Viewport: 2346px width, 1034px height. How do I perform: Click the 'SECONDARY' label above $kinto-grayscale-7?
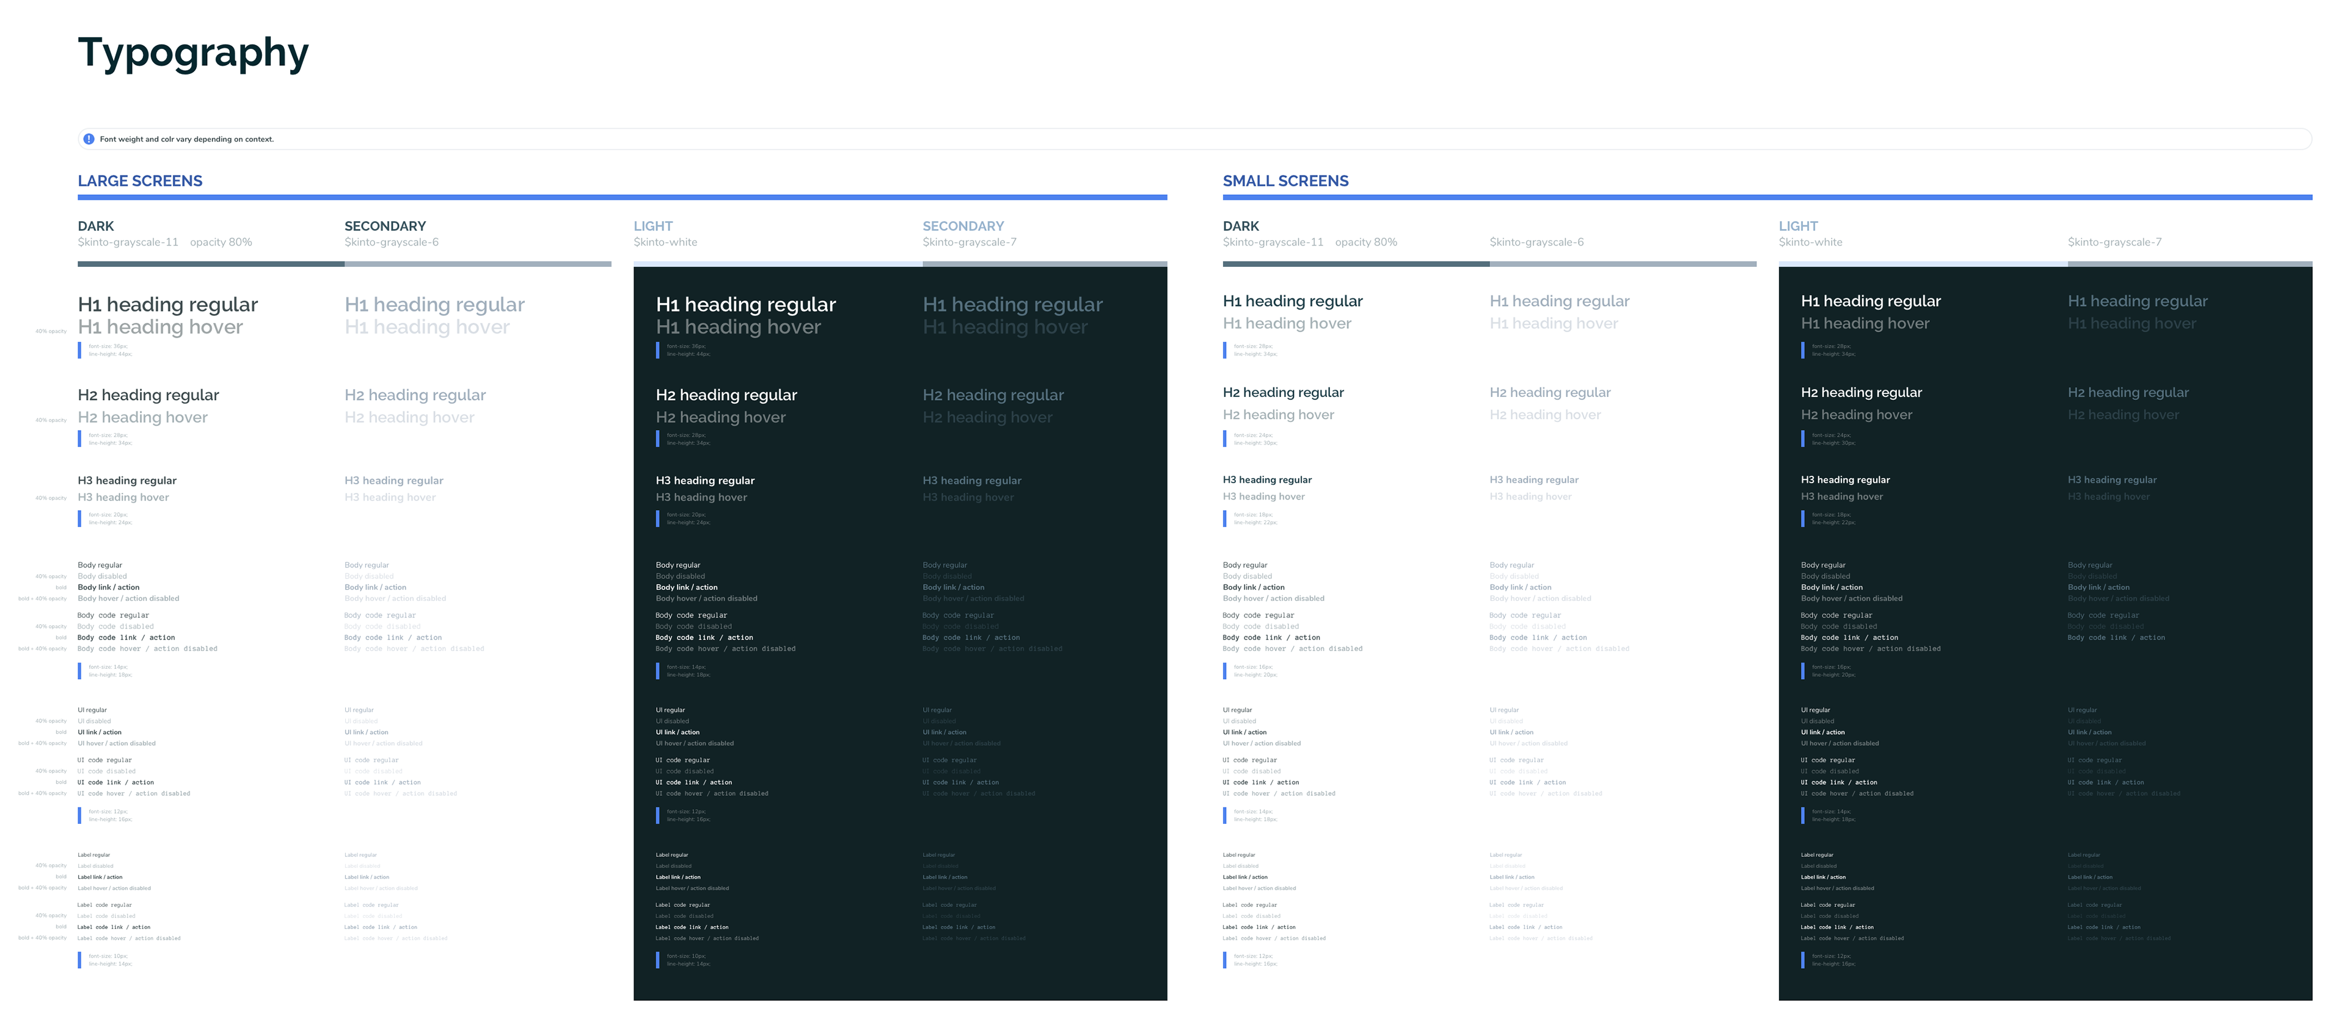tap(963, 226)
